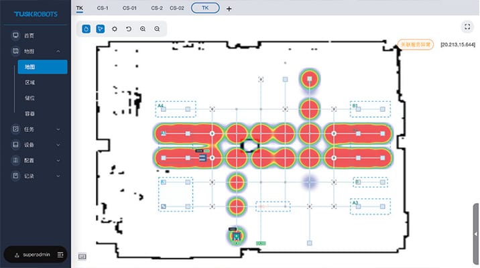Click the add new tab plus icon
480x268 pixels.
click(229, 9)
